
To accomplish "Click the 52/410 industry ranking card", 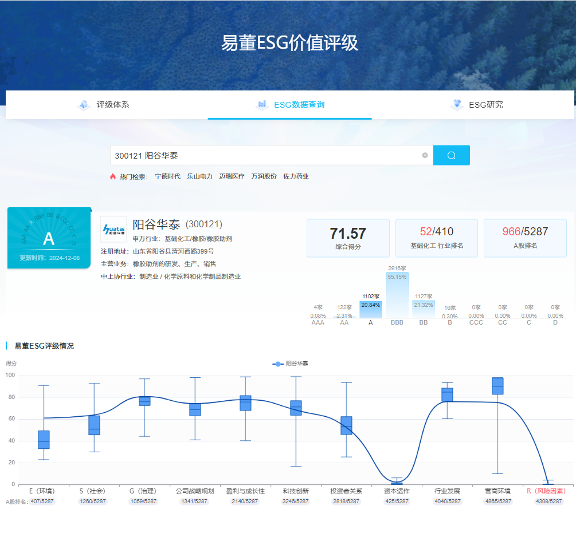I will click(x=436, y=238).
